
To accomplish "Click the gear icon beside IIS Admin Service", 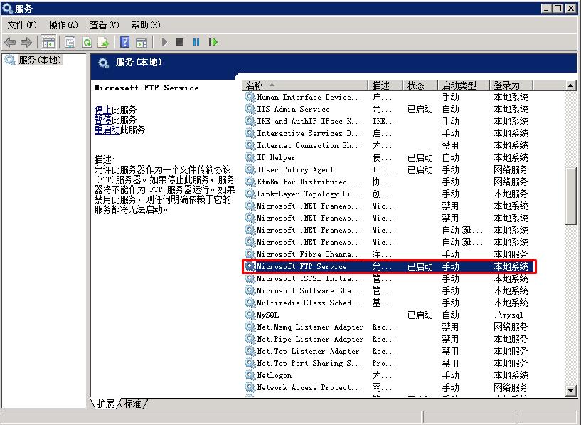I will [250, 110].
